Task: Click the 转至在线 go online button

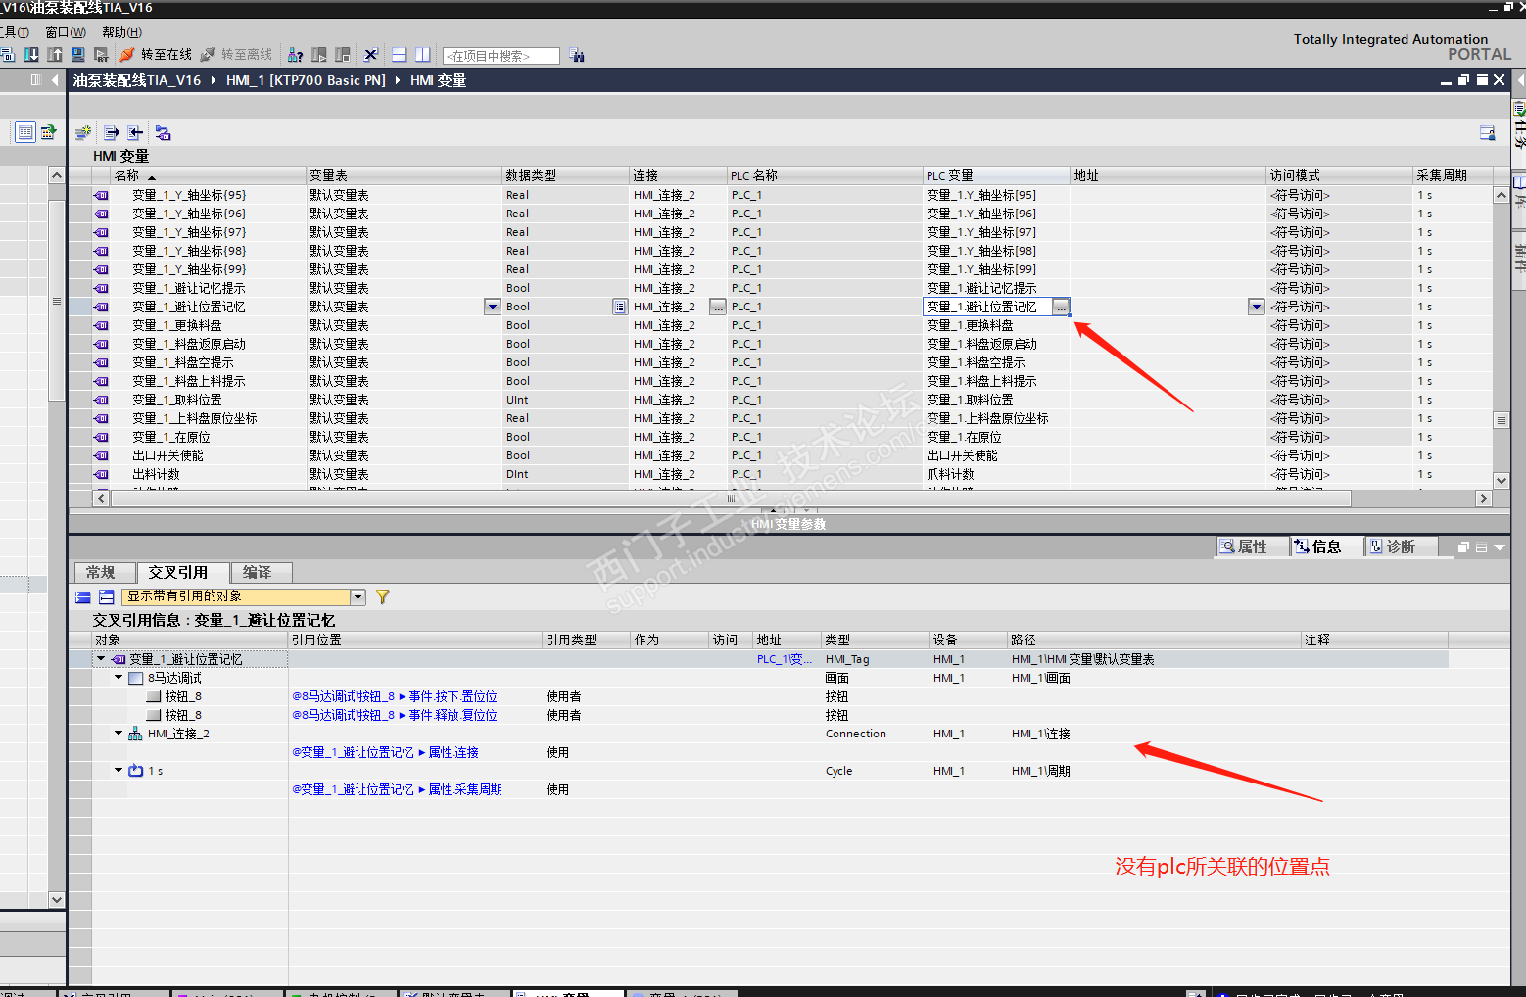Action: coord(156,55)
